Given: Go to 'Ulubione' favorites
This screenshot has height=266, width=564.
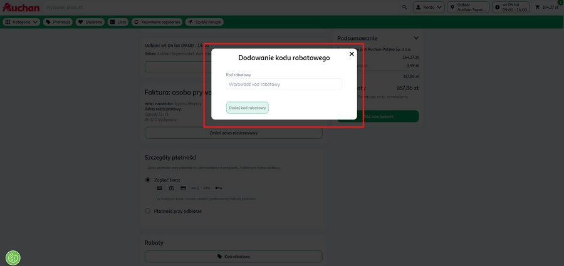Looking at the screenshot, I should point(90,22).
